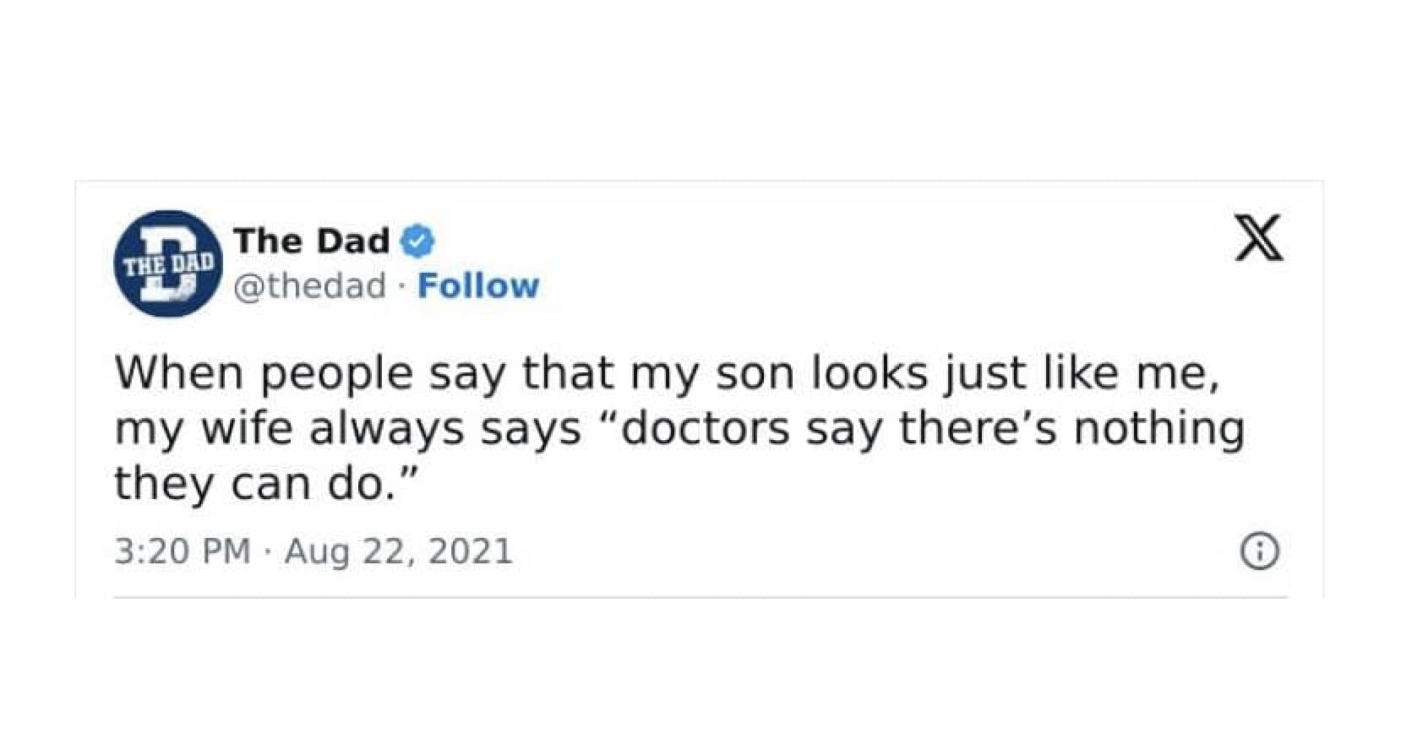Click The Dad profile avatar
The image size is (1401, 755).
click(x=166, y=263)
